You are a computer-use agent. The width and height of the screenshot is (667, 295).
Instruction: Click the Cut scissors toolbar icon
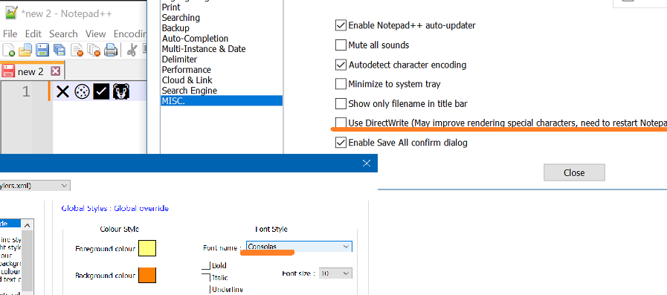pos(132,51)
